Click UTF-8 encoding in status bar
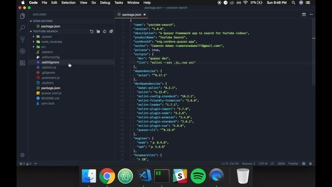332x187 pixels. pyautogui.click(x=263, y=164)
